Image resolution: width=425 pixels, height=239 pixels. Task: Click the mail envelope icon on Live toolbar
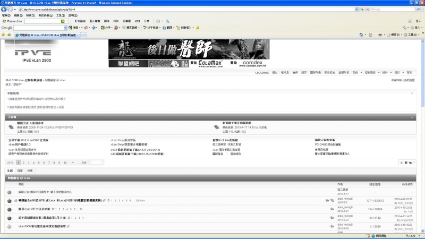pos(158,21)
